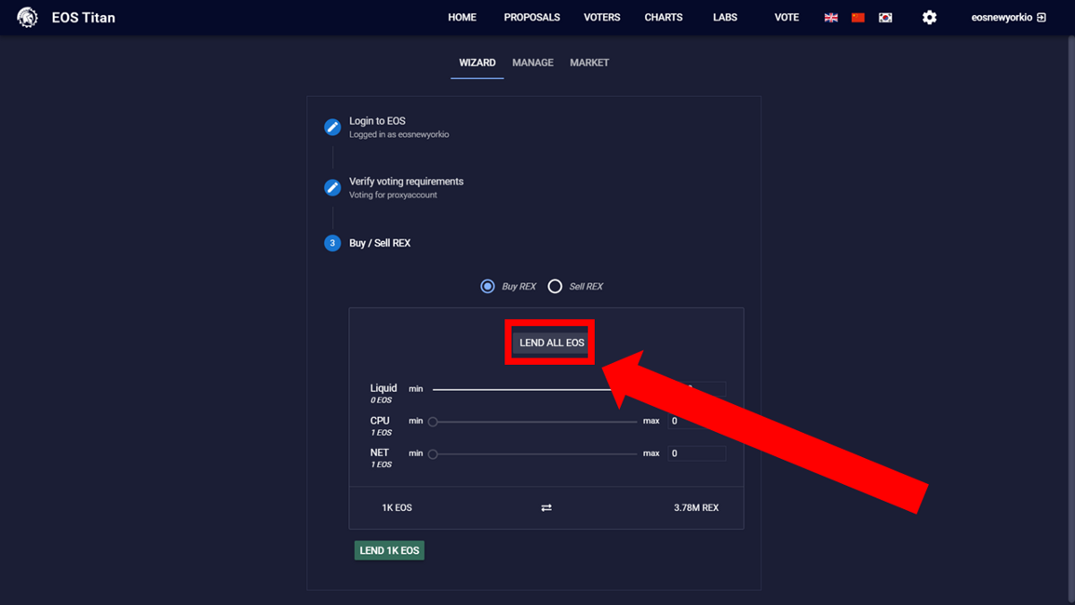The width and height of the screenshot is (1075, 605).
Task: Click the green LEND 1K EOS button
Action: pos(390,550)
